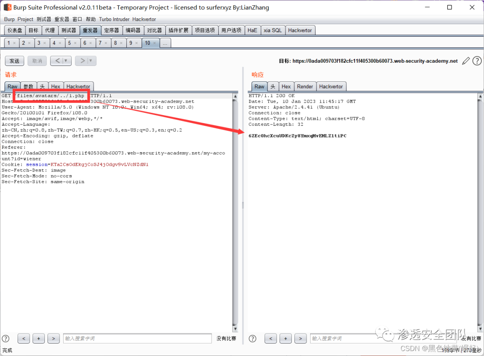Open the HaE tab
Image resolution: width=484 pixels, height=356 pixels.
click(x=252, y=30)
